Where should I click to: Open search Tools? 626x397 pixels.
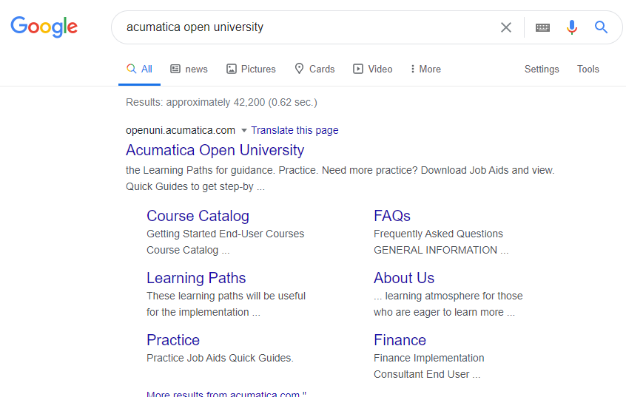click(588, 69)
